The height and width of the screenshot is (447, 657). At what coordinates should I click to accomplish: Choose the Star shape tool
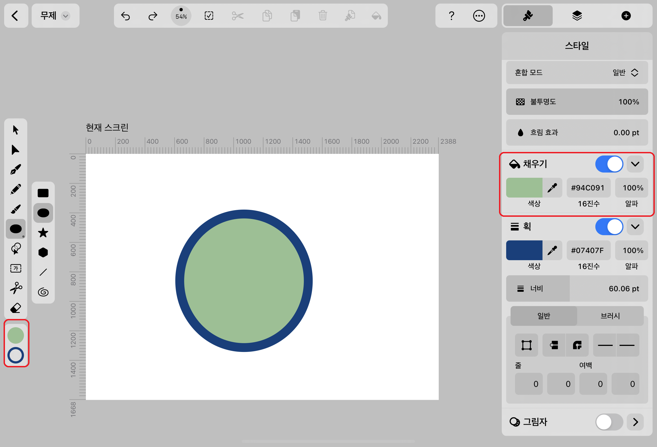click(43, 232)
